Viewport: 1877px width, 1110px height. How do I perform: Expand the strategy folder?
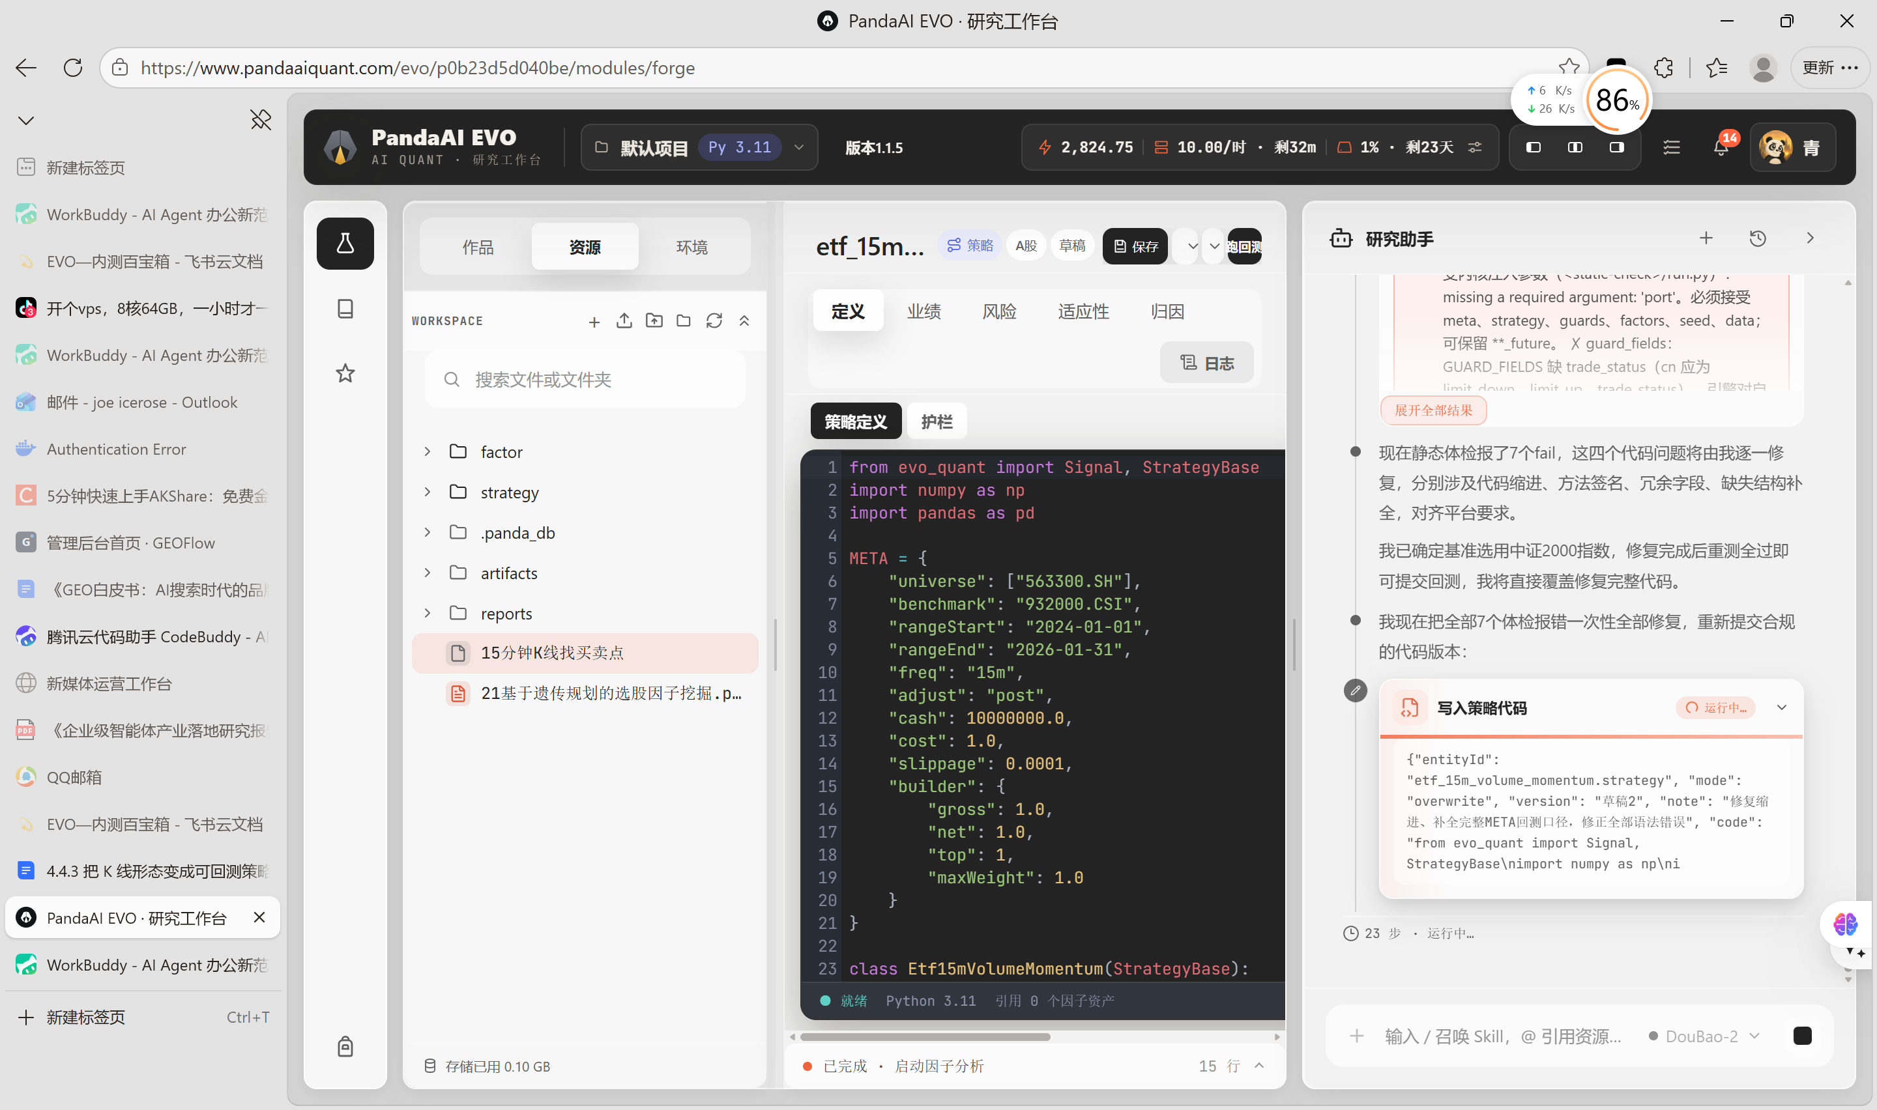pos(427,492)
